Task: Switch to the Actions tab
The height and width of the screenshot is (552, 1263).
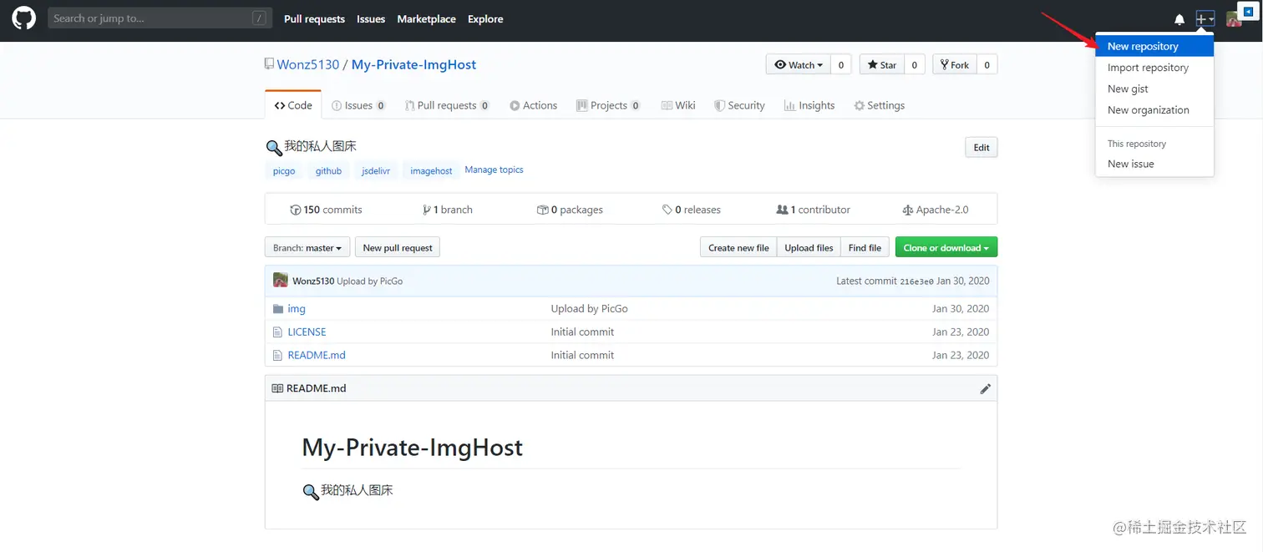Action: (534, 105)
